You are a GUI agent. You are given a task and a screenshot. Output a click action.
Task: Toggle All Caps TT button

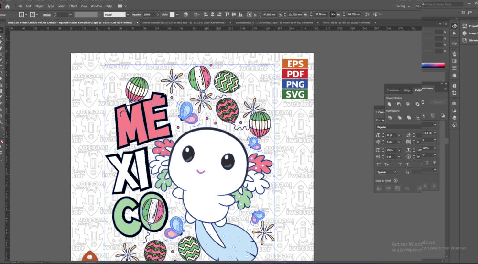click(378, 165)
